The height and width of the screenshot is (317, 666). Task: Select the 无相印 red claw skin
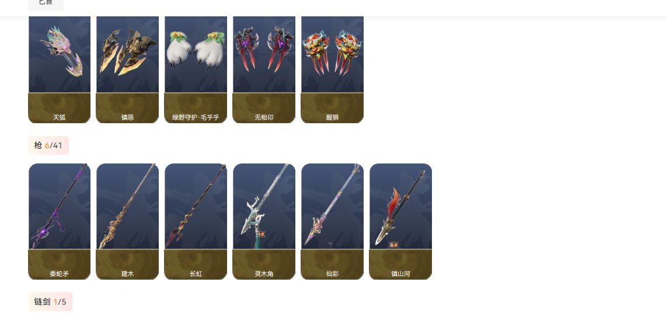(x=264, y=69)
